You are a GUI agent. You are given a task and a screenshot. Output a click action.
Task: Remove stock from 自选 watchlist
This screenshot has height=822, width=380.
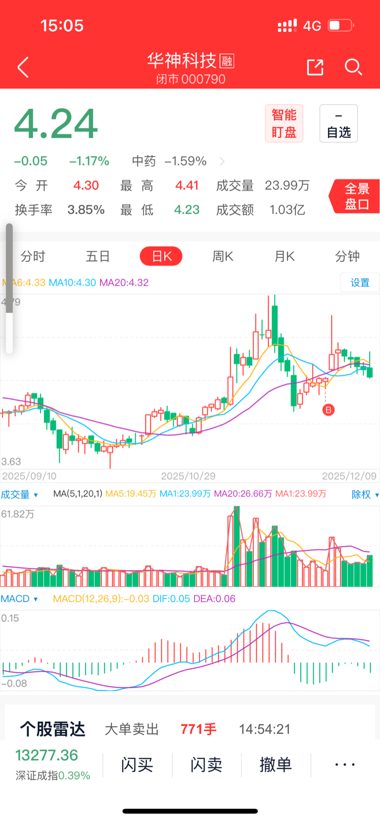[x=338, y=124]
